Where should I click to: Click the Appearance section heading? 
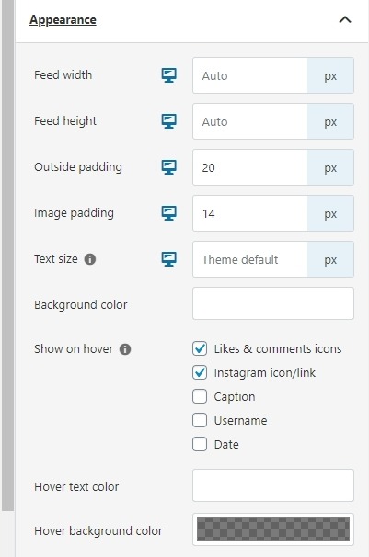tap(63, 20)
